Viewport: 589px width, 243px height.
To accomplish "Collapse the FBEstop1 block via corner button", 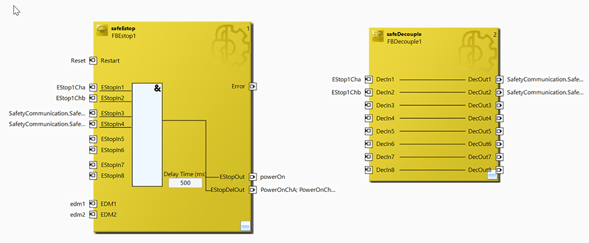I will click(245, 226).
